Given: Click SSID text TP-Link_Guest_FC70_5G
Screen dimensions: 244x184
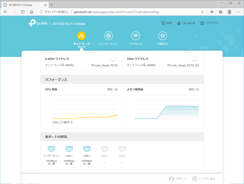Looking at the screenshot, I should pyautogui.click(x=183, y=66).
